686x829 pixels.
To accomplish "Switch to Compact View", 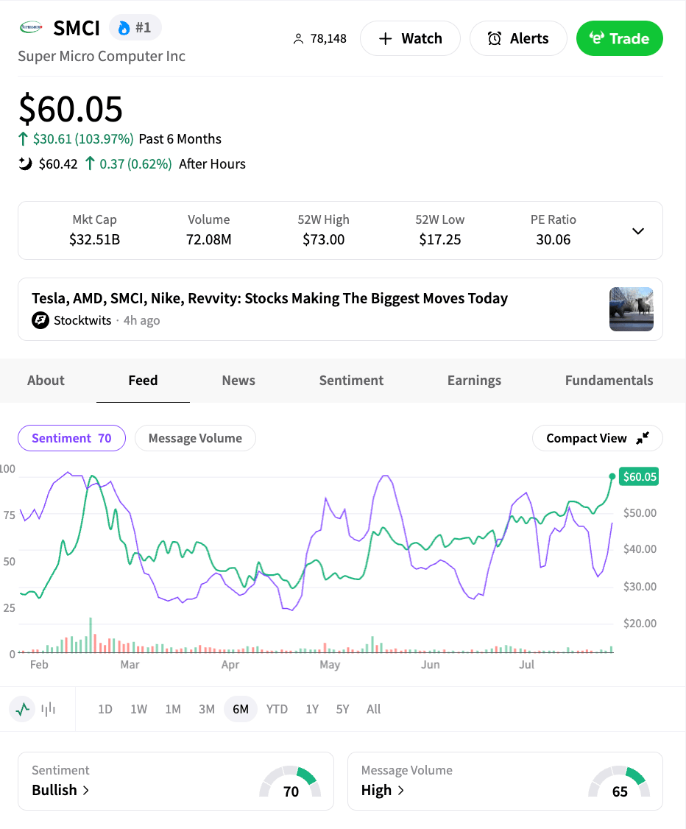I will [597, 438].
